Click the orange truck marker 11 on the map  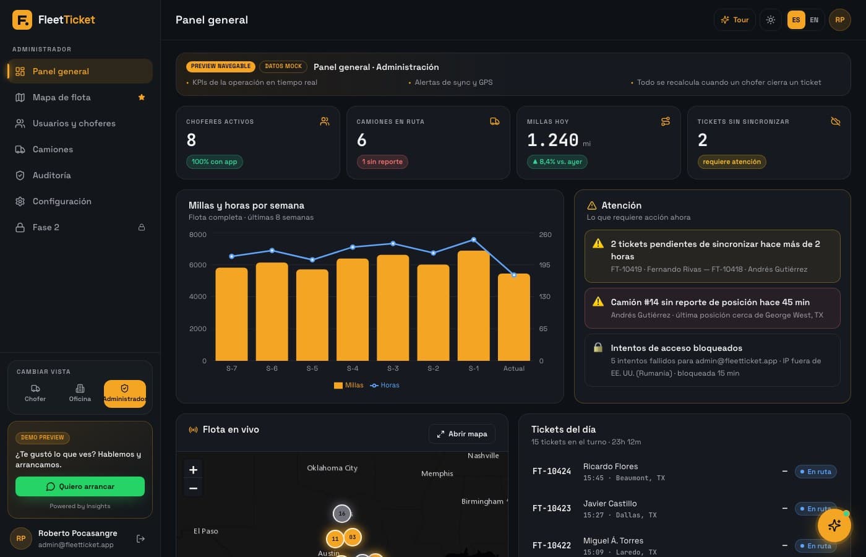coord(335,538)
